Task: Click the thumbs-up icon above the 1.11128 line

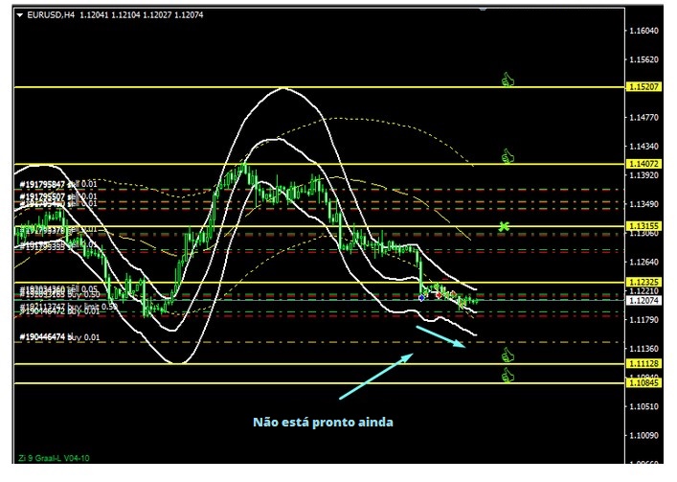Action: tap(508, 355)
